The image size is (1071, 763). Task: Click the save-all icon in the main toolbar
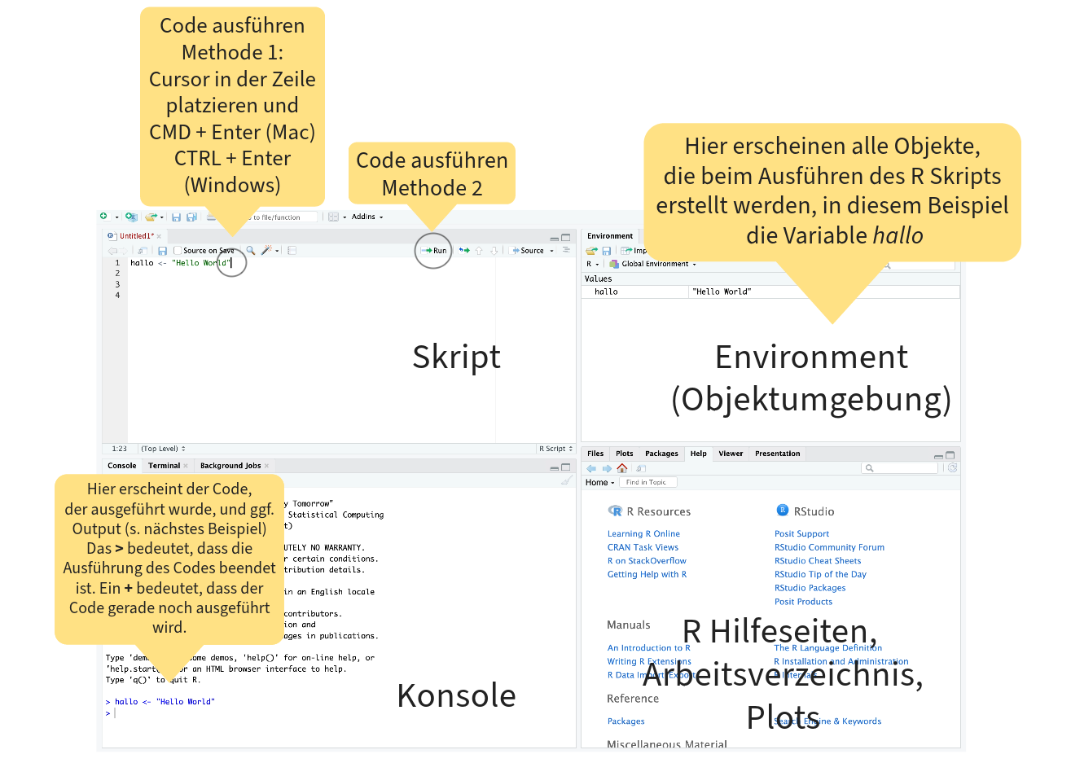pos(191,217)
